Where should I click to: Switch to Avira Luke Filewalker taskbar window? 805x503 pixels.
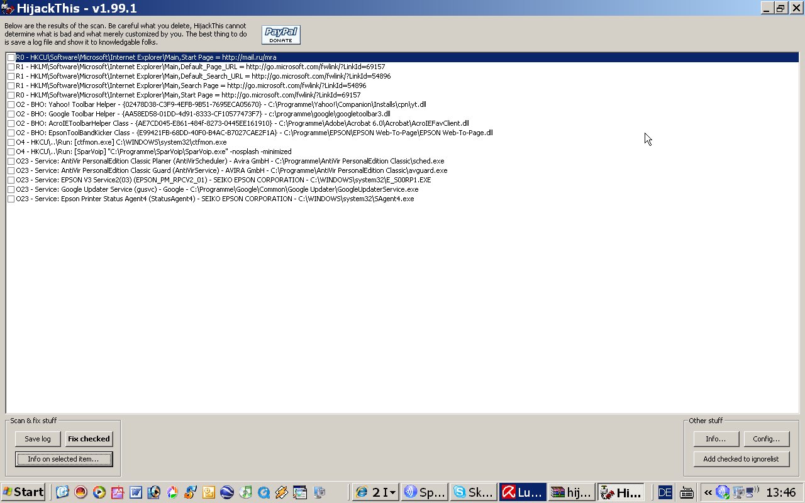coord(523,492)
